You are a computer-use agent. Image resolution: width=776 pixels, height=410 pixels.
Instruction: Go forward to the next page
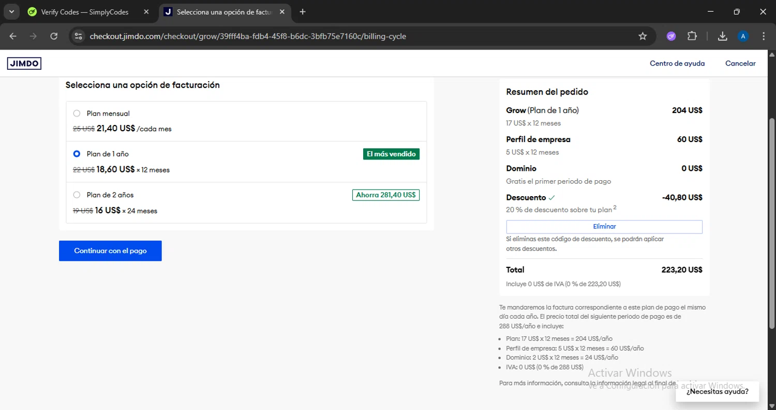point(33,36)
